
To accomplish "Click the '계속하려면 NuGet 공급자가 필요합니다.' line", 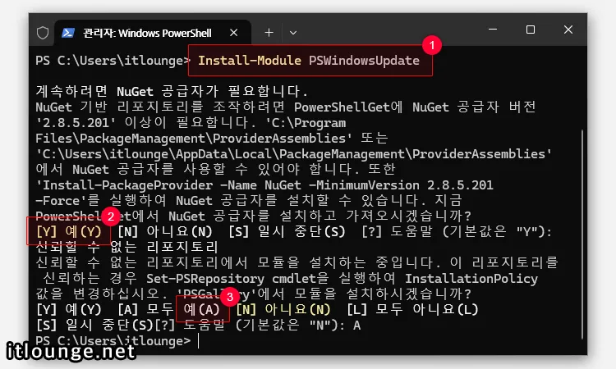I will point(172,91).
